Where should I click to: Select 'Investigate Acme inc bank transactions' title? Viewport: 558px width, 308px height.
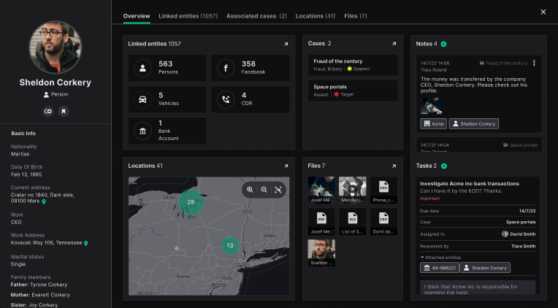coord(470,183)
